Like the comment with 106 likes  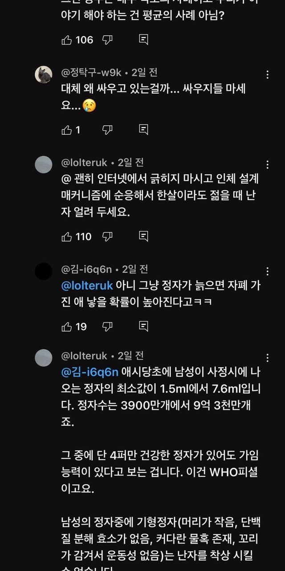click(x=67, y=40)
